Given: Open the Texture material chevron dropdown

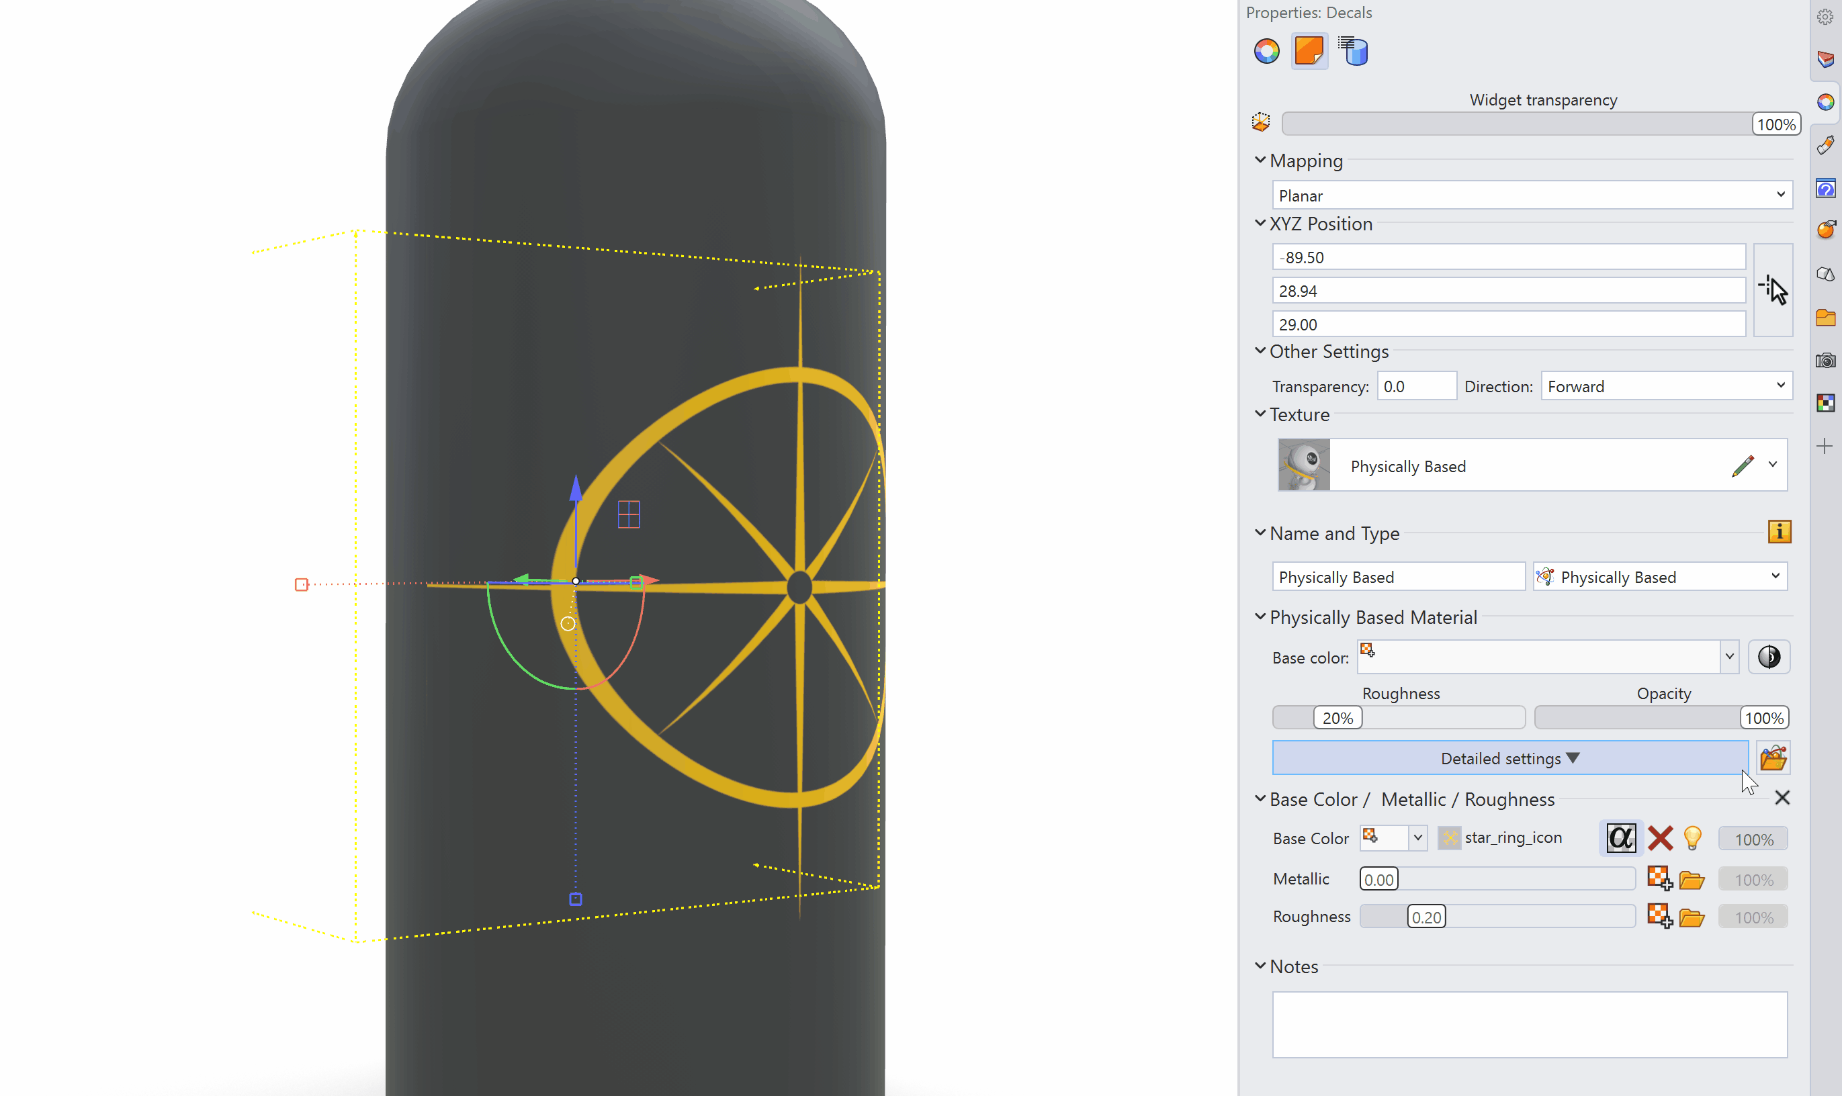Looking at the screenshot, I should point(1773,465).
